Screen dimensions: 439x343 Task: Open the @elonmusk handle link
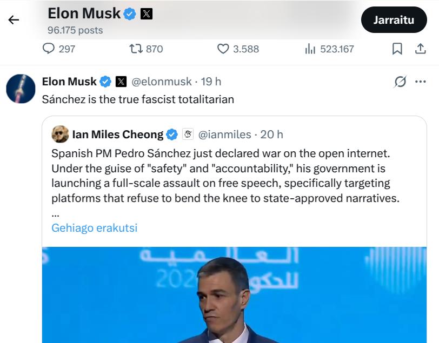(162, 82)
